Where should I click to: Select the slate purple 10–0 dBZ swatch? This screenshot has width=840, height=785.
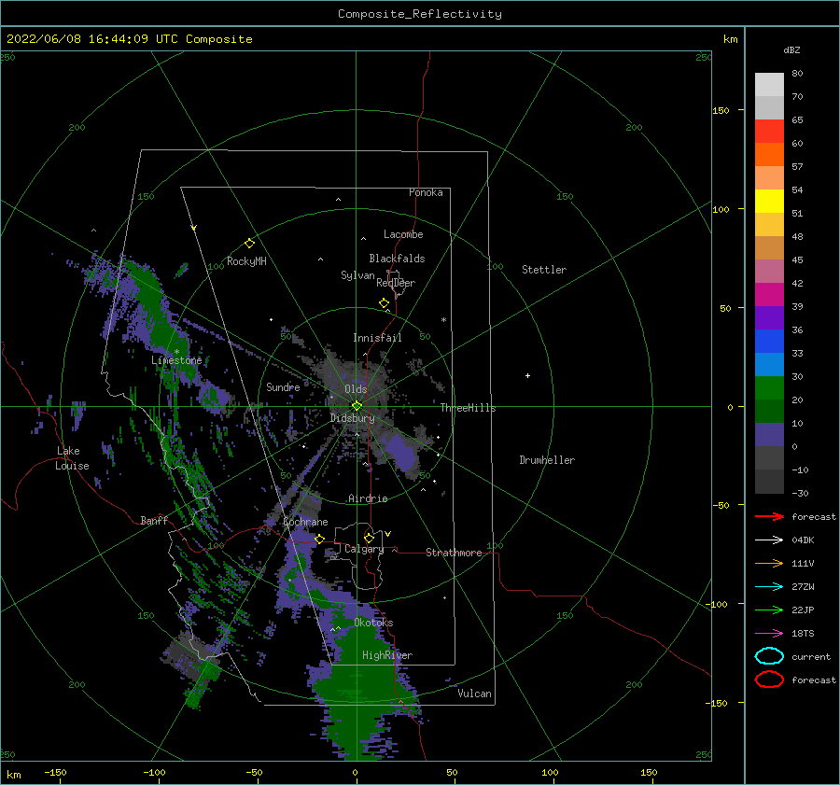[x=769, y=434]
